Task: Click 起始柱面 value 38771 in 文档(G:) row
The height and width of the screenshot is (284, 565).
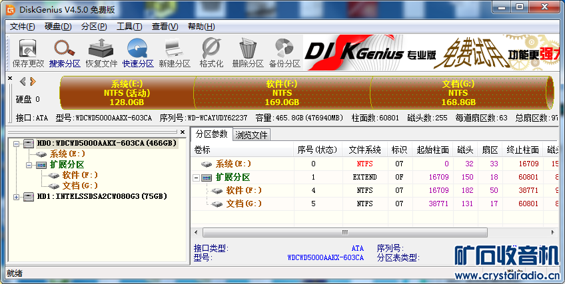Action: [438, 204]
